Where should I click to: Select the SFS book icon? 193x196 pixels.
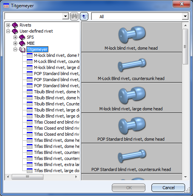tap(22, 37)
